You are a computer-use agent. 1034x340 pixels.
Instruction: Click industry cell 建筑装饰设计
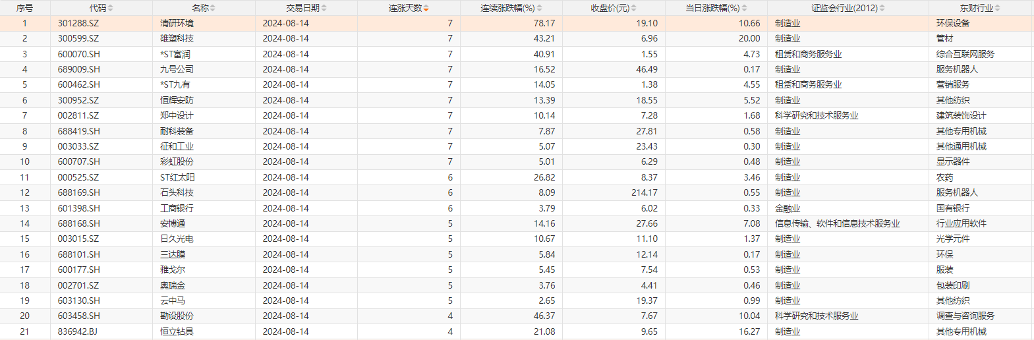coord(962,115)
